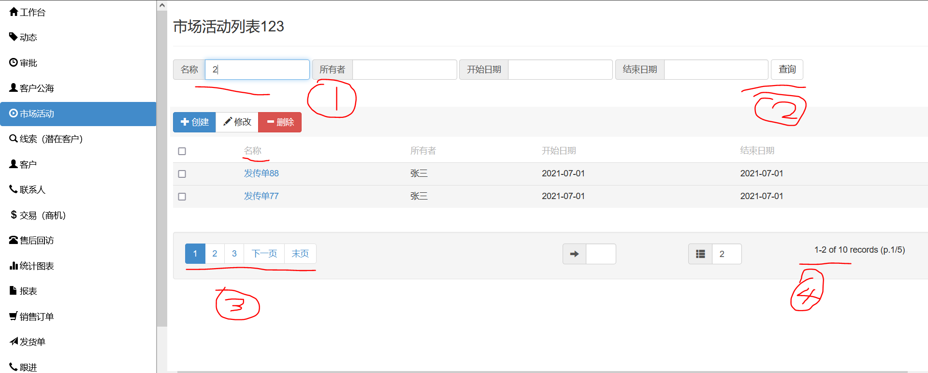The image size is (928, 373).
Task: Click the 开始日期 column header
Action: click(559, 151)
